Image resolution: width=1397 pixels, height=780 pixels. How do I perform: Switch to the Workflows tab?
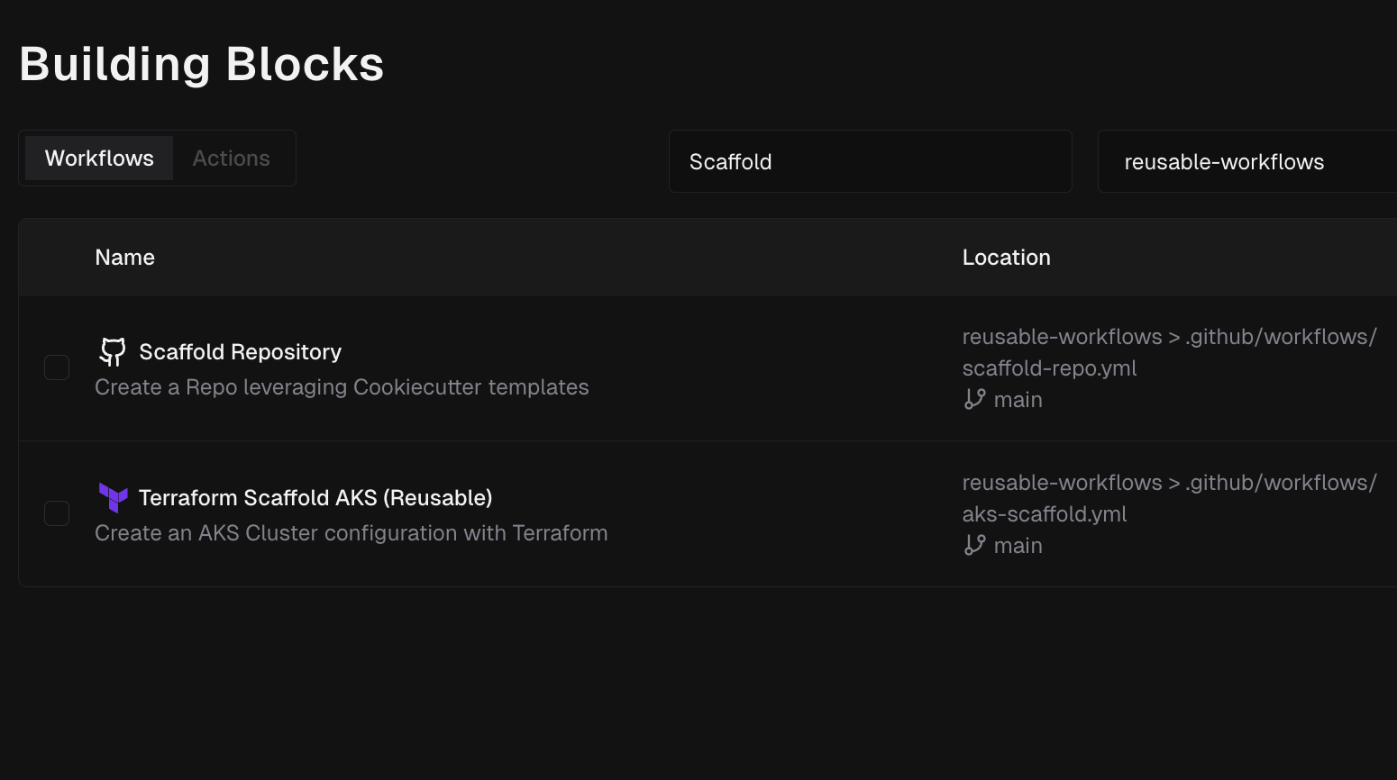click(99, 159)
